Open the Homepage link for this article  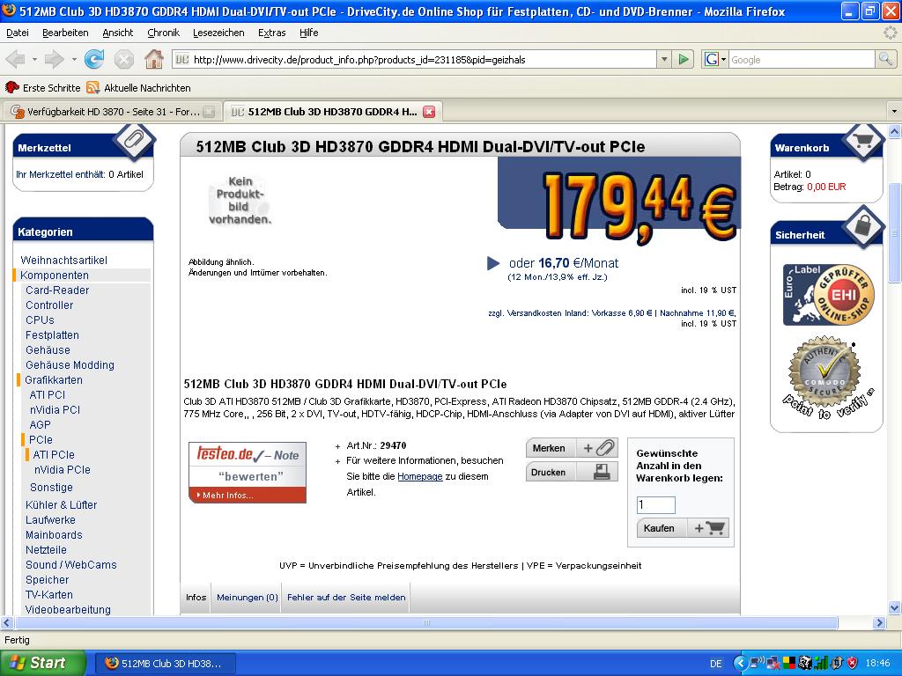[x=420, y=476]
